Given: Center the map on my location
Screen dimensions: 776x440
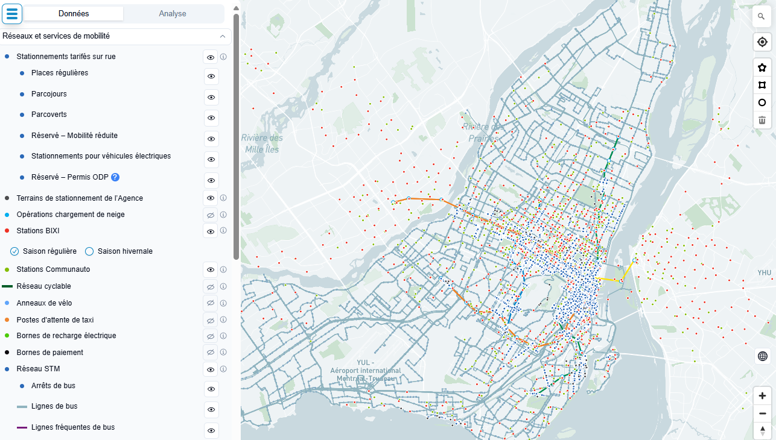Looking at the screenshot, I should pos(762,42).
